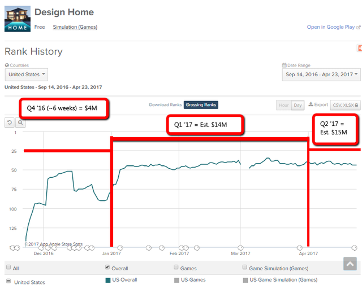Click the calendar icon next to Date Range

click(x=284, y=65)
